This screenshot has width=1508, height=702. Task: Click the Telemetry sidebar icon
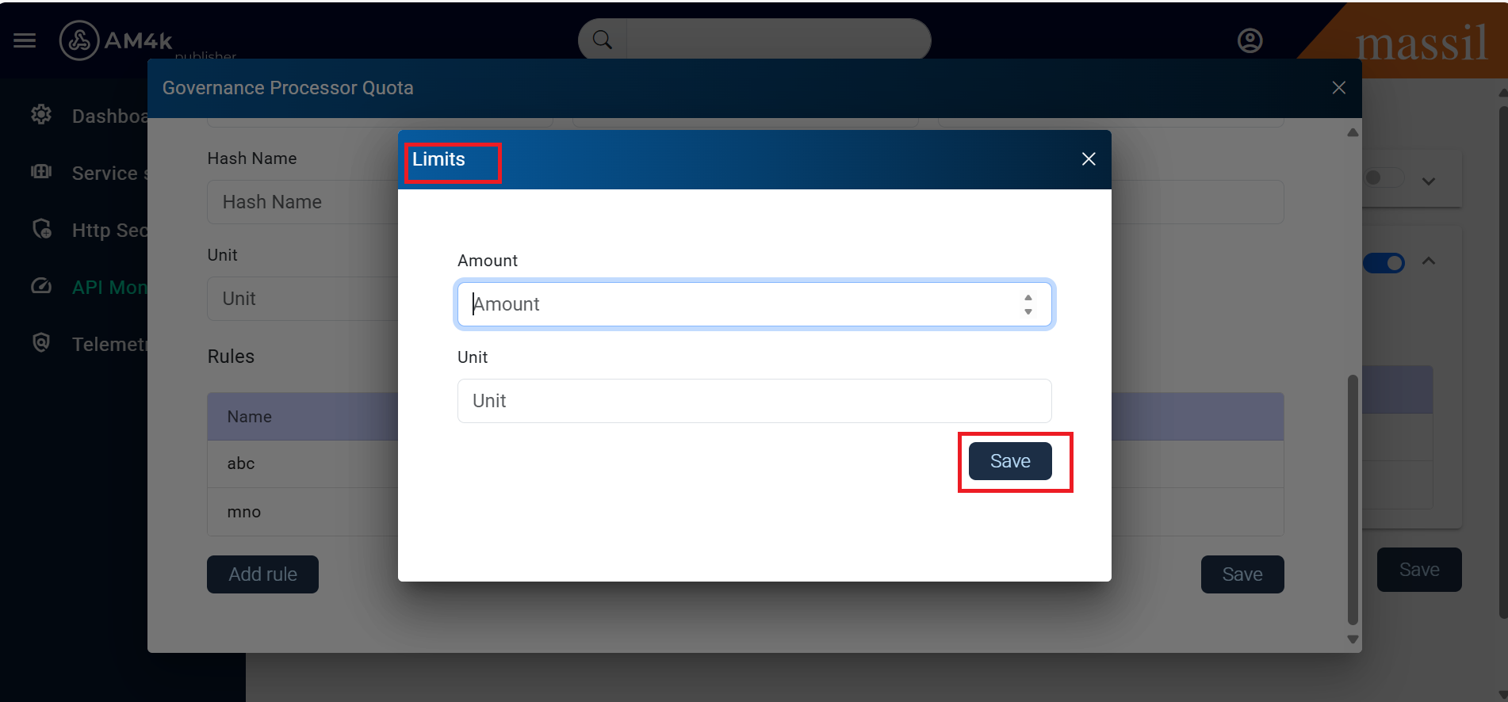pos(41,343)
